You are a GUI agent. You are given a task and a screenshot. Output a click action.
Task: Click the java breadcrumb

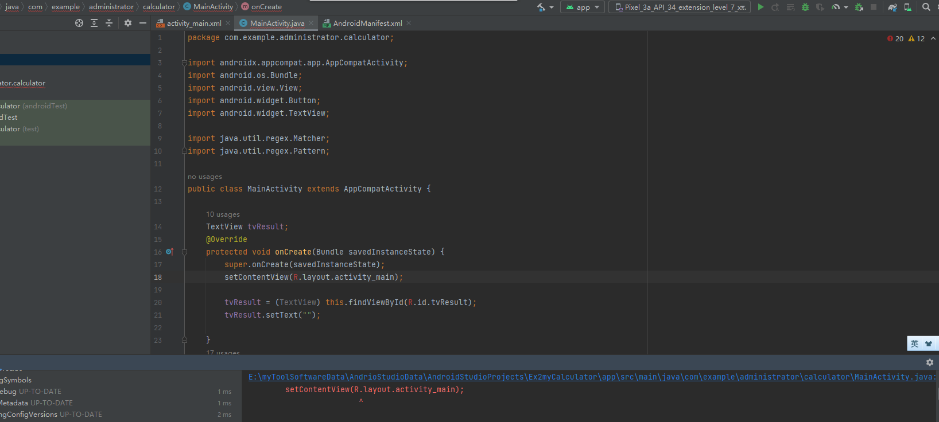[12, 7]
